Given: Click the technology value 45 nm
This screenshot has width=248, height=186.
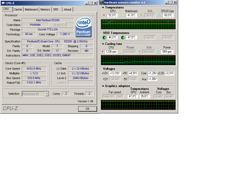Looking at the screenshot, I should pyautogui.click(x=29, y=34).
